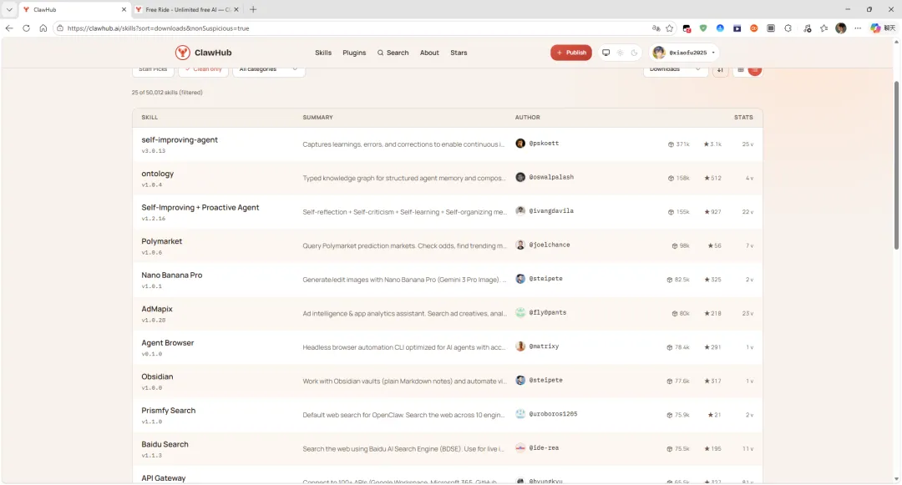
Task: Open the Stars nav item
Action: click(459, 53)
